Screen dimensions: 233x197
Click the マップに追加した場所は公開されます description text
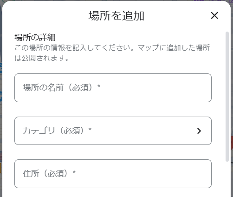(112, 53)
